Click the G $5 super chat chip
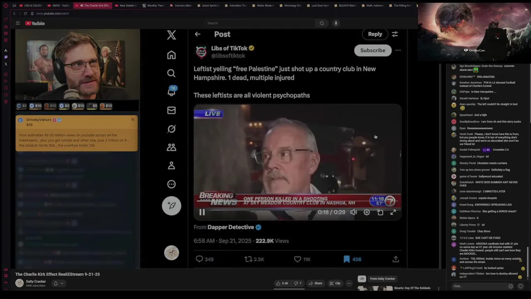The width and height of the screenshot is (531, 299). [64, 106]
